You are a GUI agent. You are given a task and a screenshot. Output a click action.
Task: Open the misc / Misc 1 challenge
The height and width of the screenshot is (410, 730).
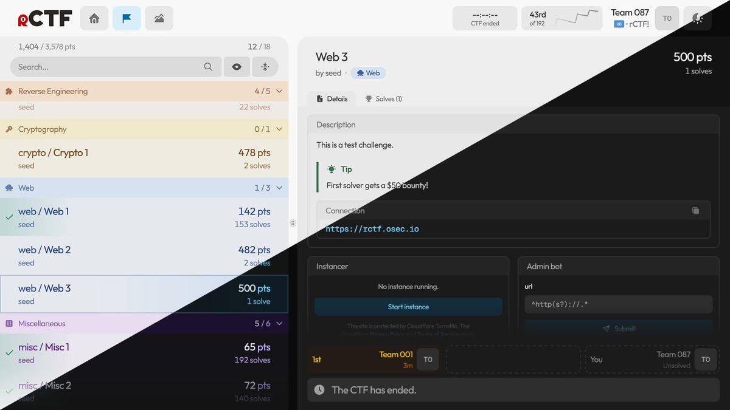point(144,353)
